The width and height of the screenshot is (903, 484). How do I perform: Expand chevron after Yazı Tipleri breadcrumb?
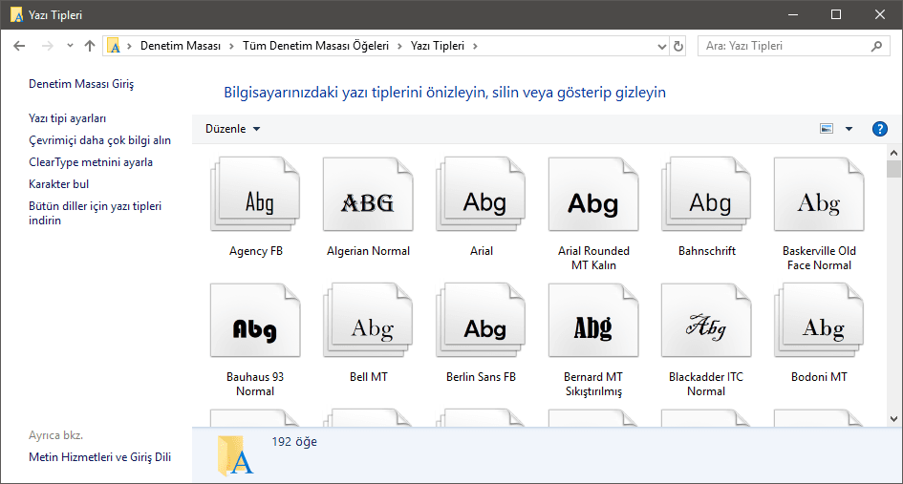(x=475, y=46)
